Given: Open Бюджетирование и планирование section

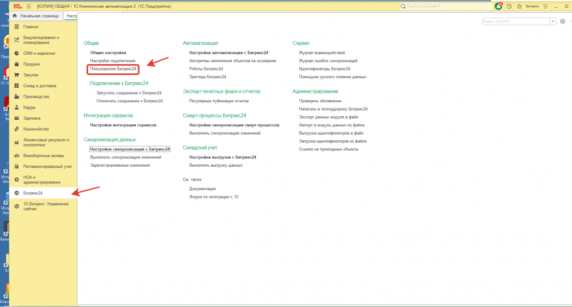Looking at the screenshot, I should (41, 40).
